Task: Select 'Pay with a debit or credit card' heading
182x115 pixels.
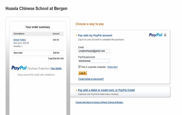Action: point(106,90)
